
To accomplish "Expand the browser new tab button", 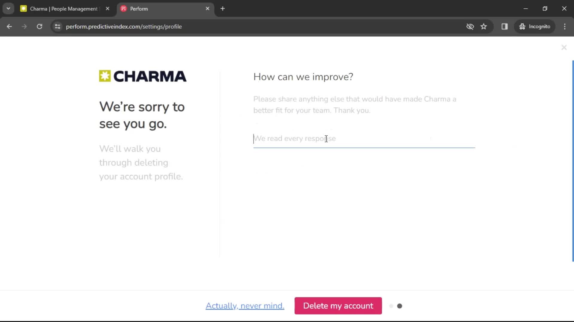I will (x=222, y=8).
